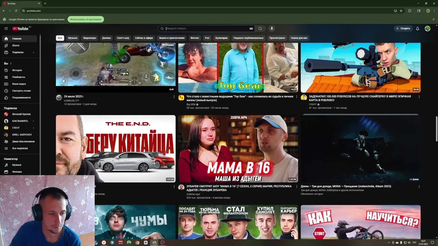Open a new browser tab

(45, 3)
